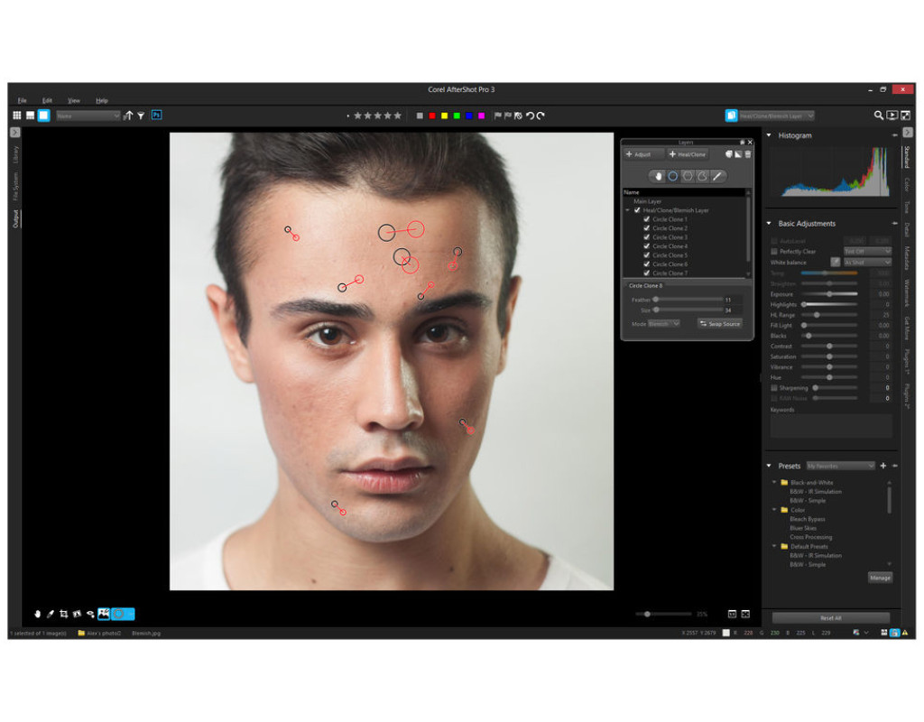Apply the red color label swatch
924x722 pixels.
pyautogui.click(x=432, y=116)
